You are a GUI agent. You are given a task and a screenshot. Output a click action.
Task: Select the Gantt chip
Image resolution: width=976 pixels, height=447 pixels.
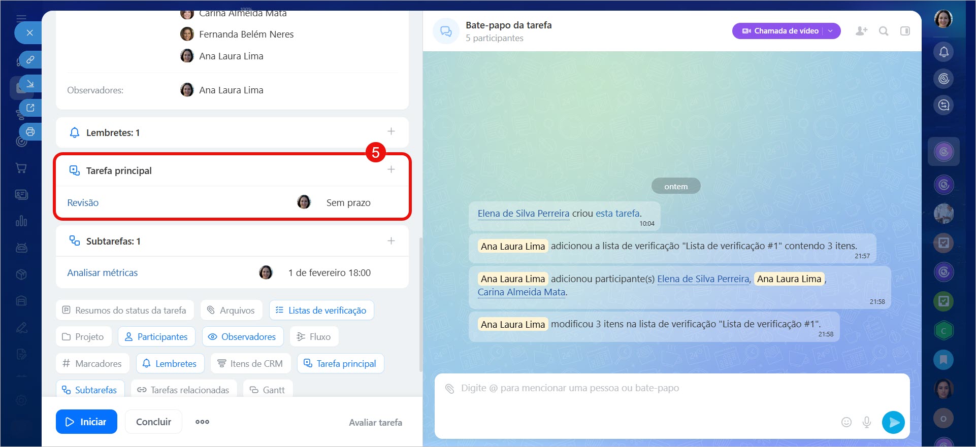click(x=268, y=390)
